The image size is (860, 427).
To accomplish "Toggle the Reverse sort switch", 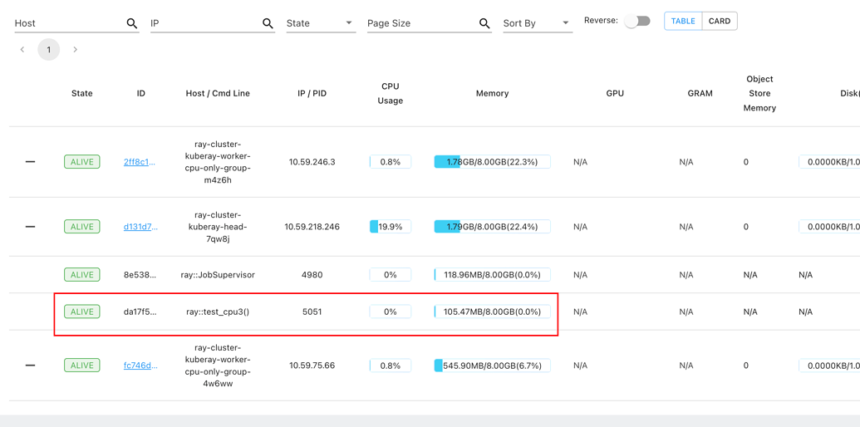I will [636, 22].
